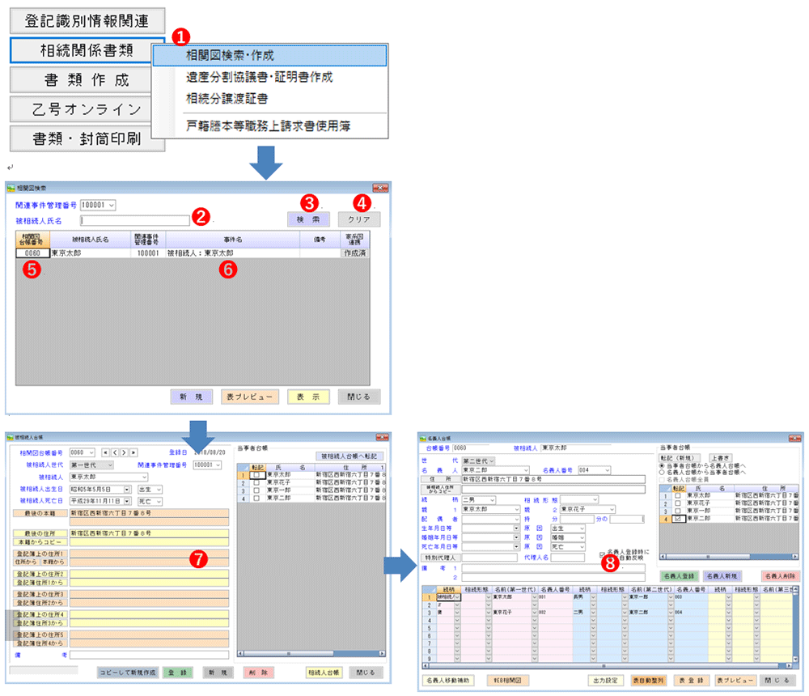Go to next record in 被相続人台帳 navigator

pyautogui.click(x=123, y=452)
